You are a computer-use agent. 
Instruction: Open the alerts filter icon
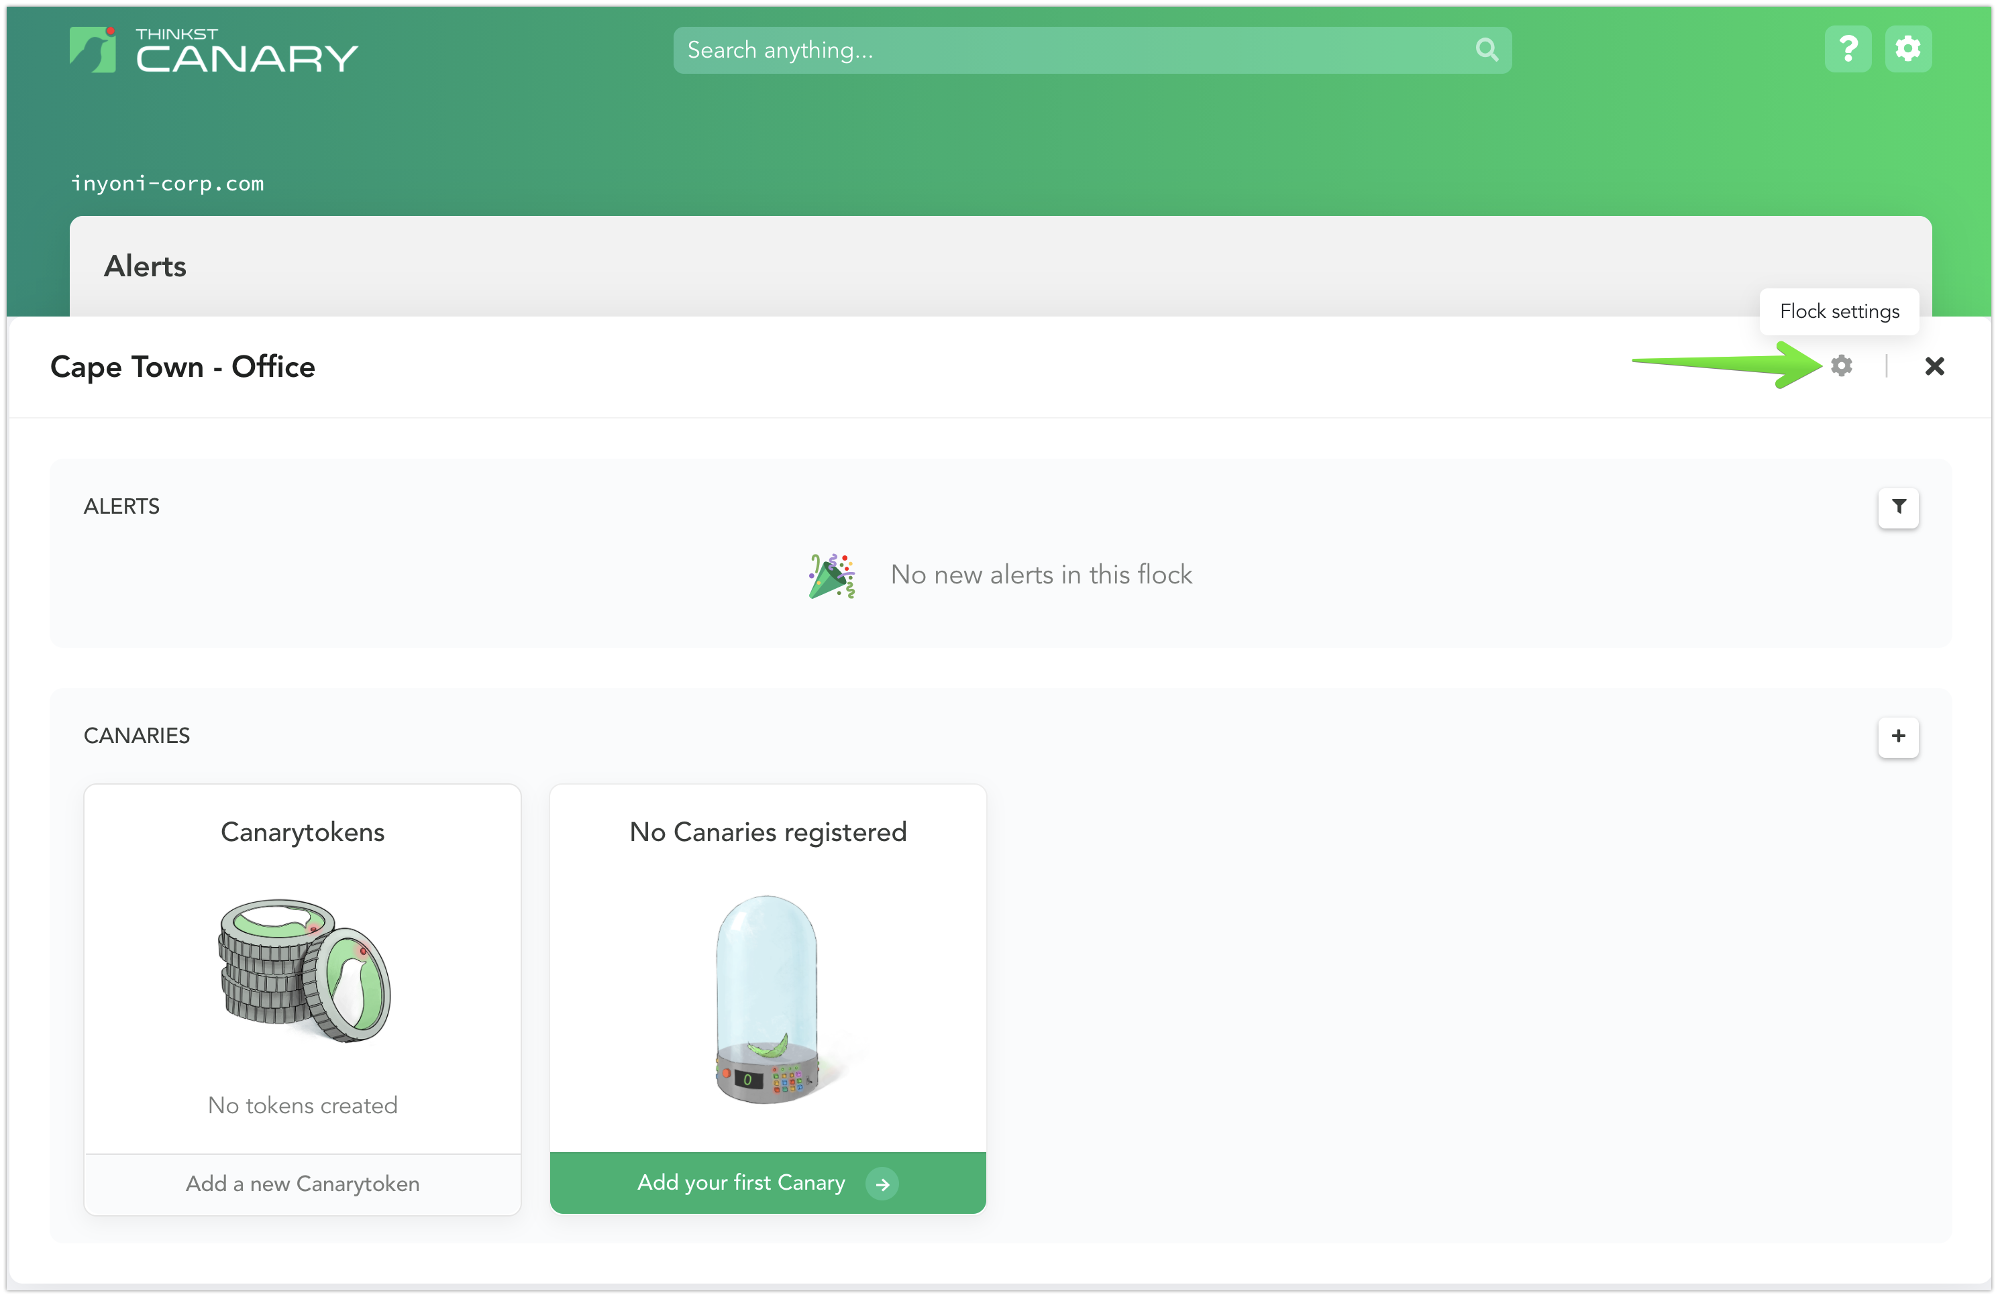point(1899,508)
